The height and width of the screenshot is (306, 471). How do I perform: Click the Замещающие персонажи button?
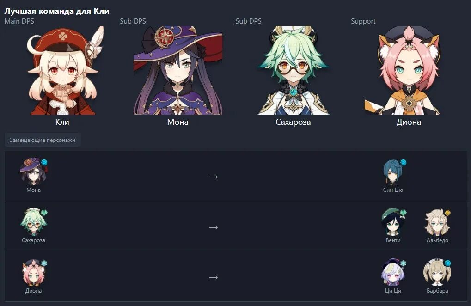click(43, 140)
